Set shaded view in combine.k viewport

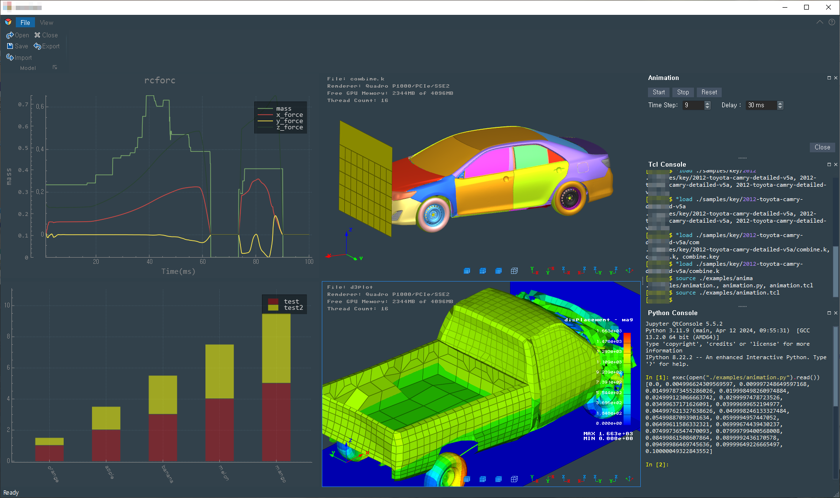point(467,271)
